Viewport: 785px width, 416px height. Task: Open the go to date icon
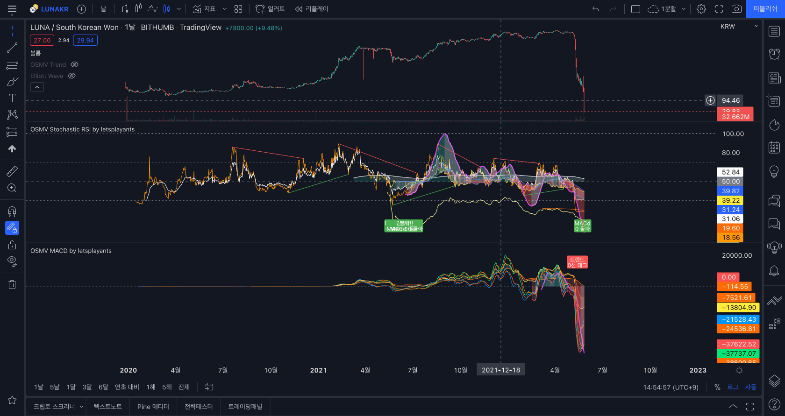pyautogui.click(x=209, y=387)
